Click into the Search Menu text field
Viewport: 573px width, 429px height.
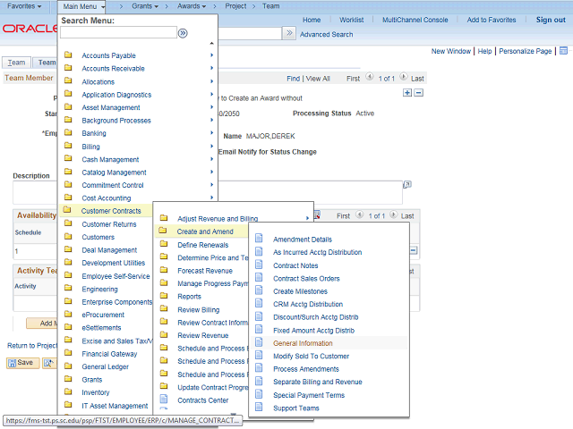[x=118, y=33]
